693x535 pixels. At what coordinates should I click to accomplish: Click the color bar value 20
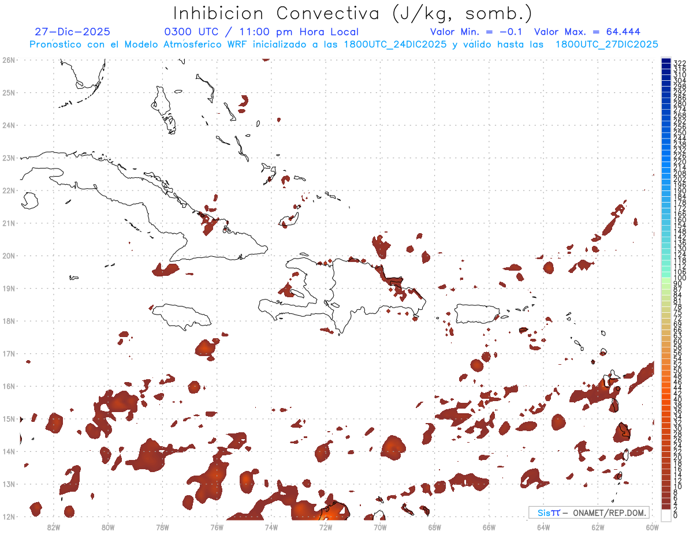(x=678, y=457)
